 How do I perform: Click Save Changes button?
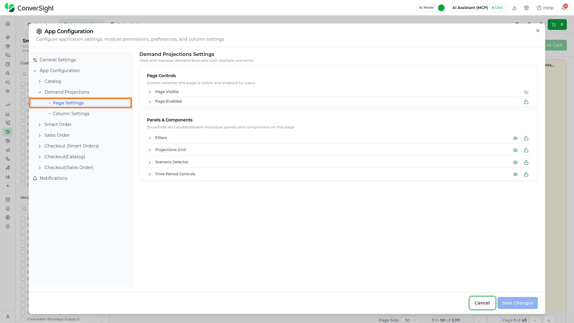click(517, 303)
